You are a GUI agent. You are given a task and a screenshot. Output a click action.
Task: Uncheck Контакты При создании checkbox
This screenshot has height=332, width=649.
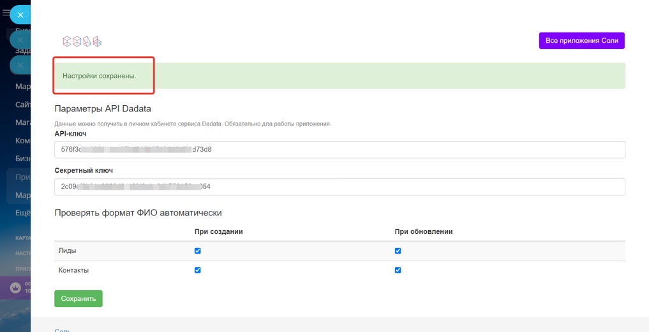tap(197, 270)
